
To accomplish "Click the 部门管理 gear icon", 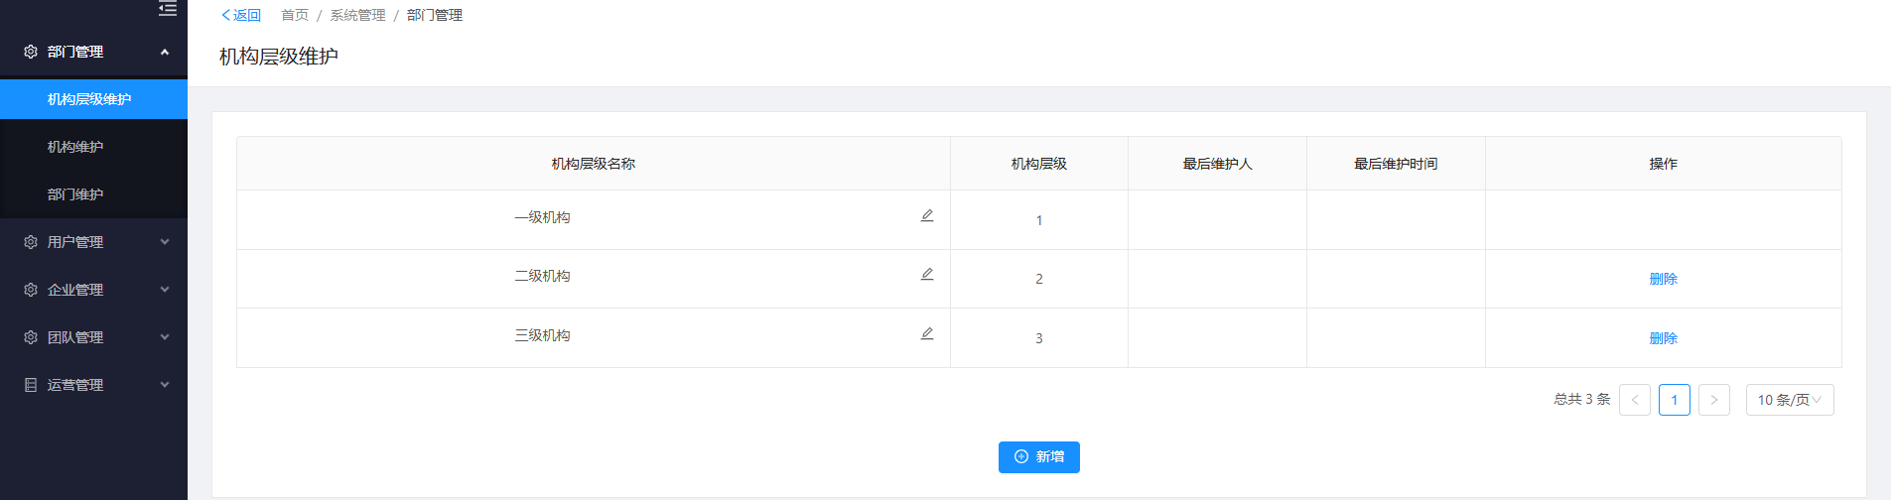I will coord(31,52).
